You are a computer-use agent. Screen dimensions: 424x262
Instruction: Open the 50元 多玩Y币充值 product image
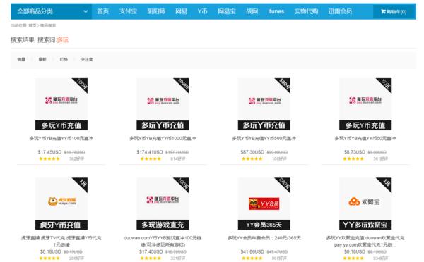365,104
